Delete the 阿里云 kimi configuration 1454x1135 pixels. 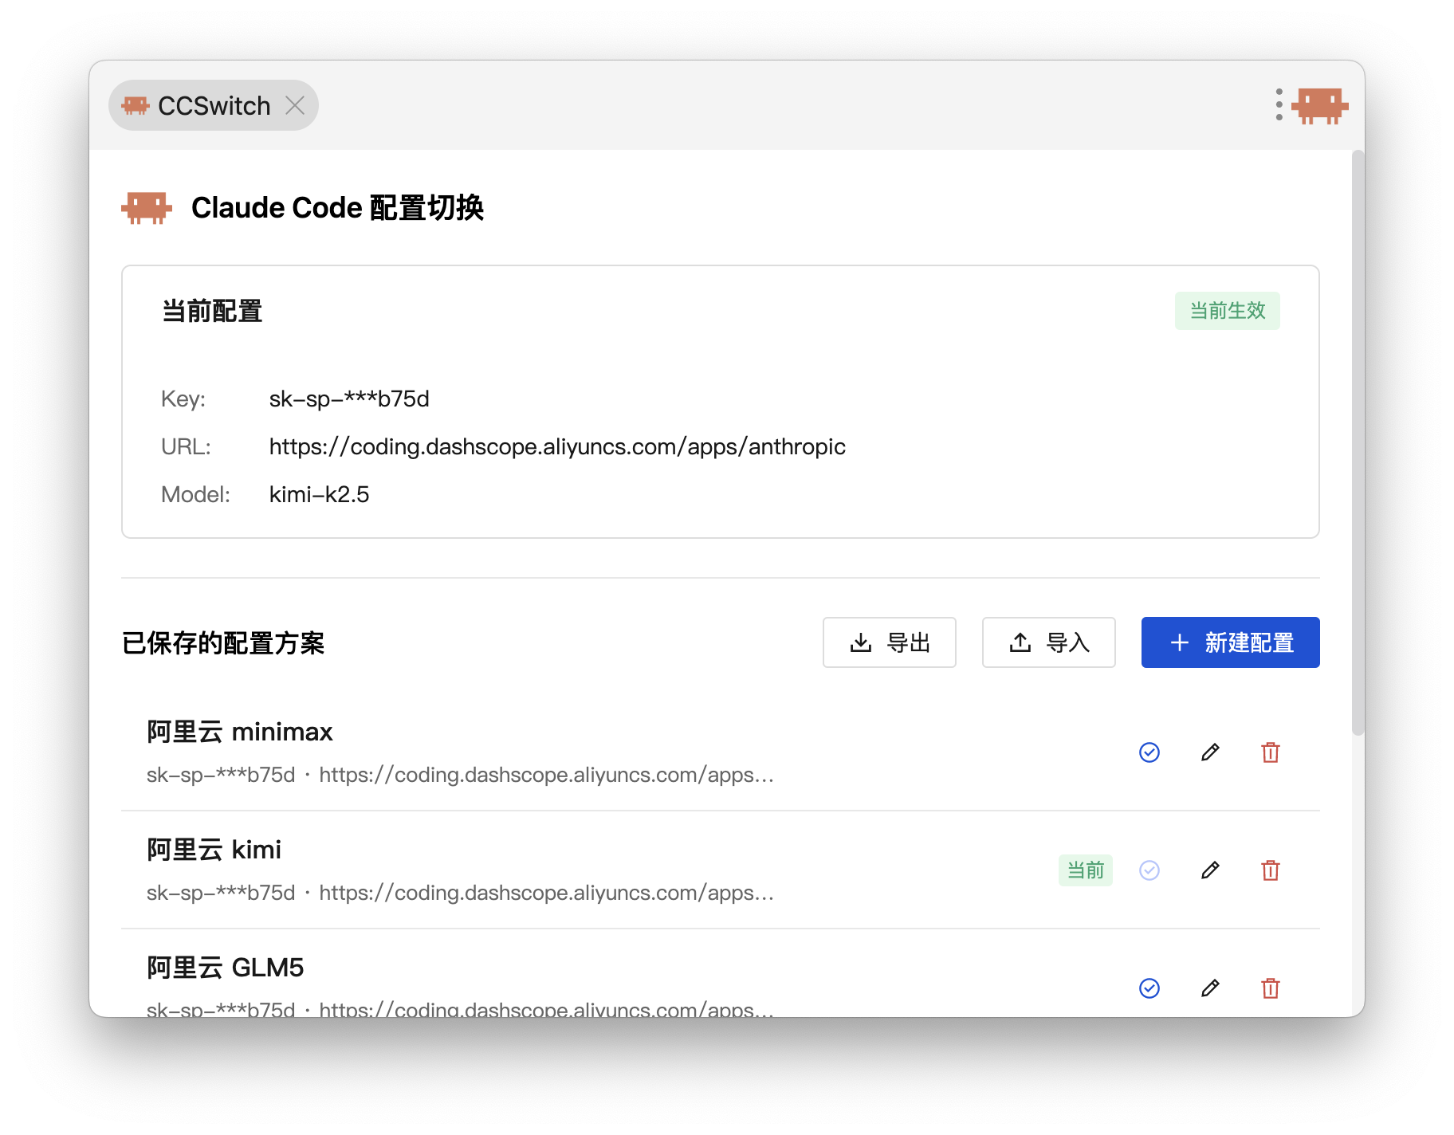coord(1271,870)
